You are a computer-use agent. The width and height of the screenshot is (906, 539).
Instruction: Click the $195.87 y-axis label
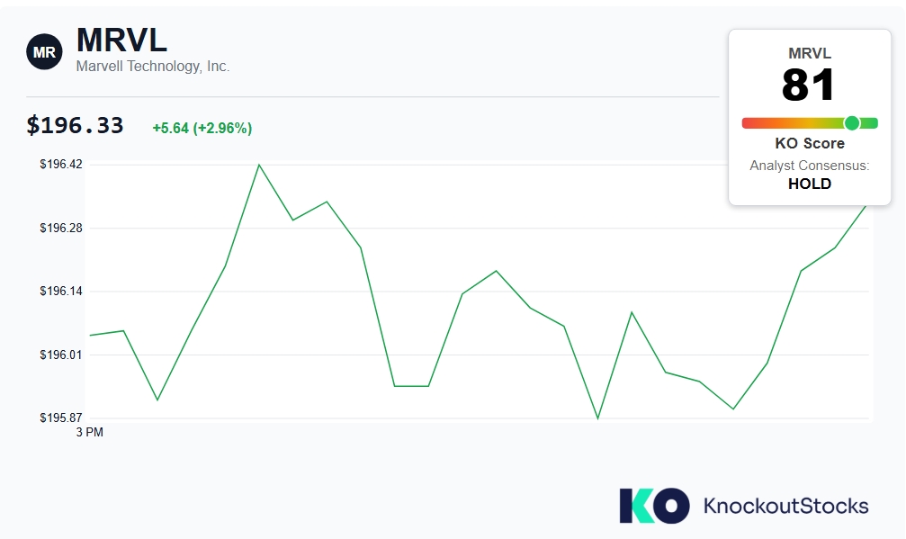coord(60,418)
